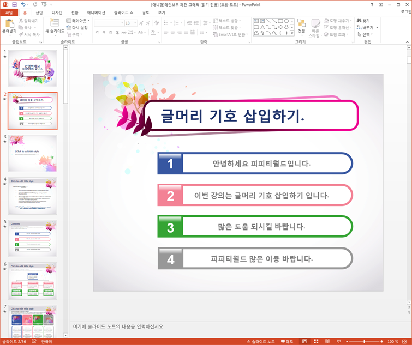
Task: Select slide 5 Contents thumbnail
Action: pyautogui.click(x=33, y=239)
